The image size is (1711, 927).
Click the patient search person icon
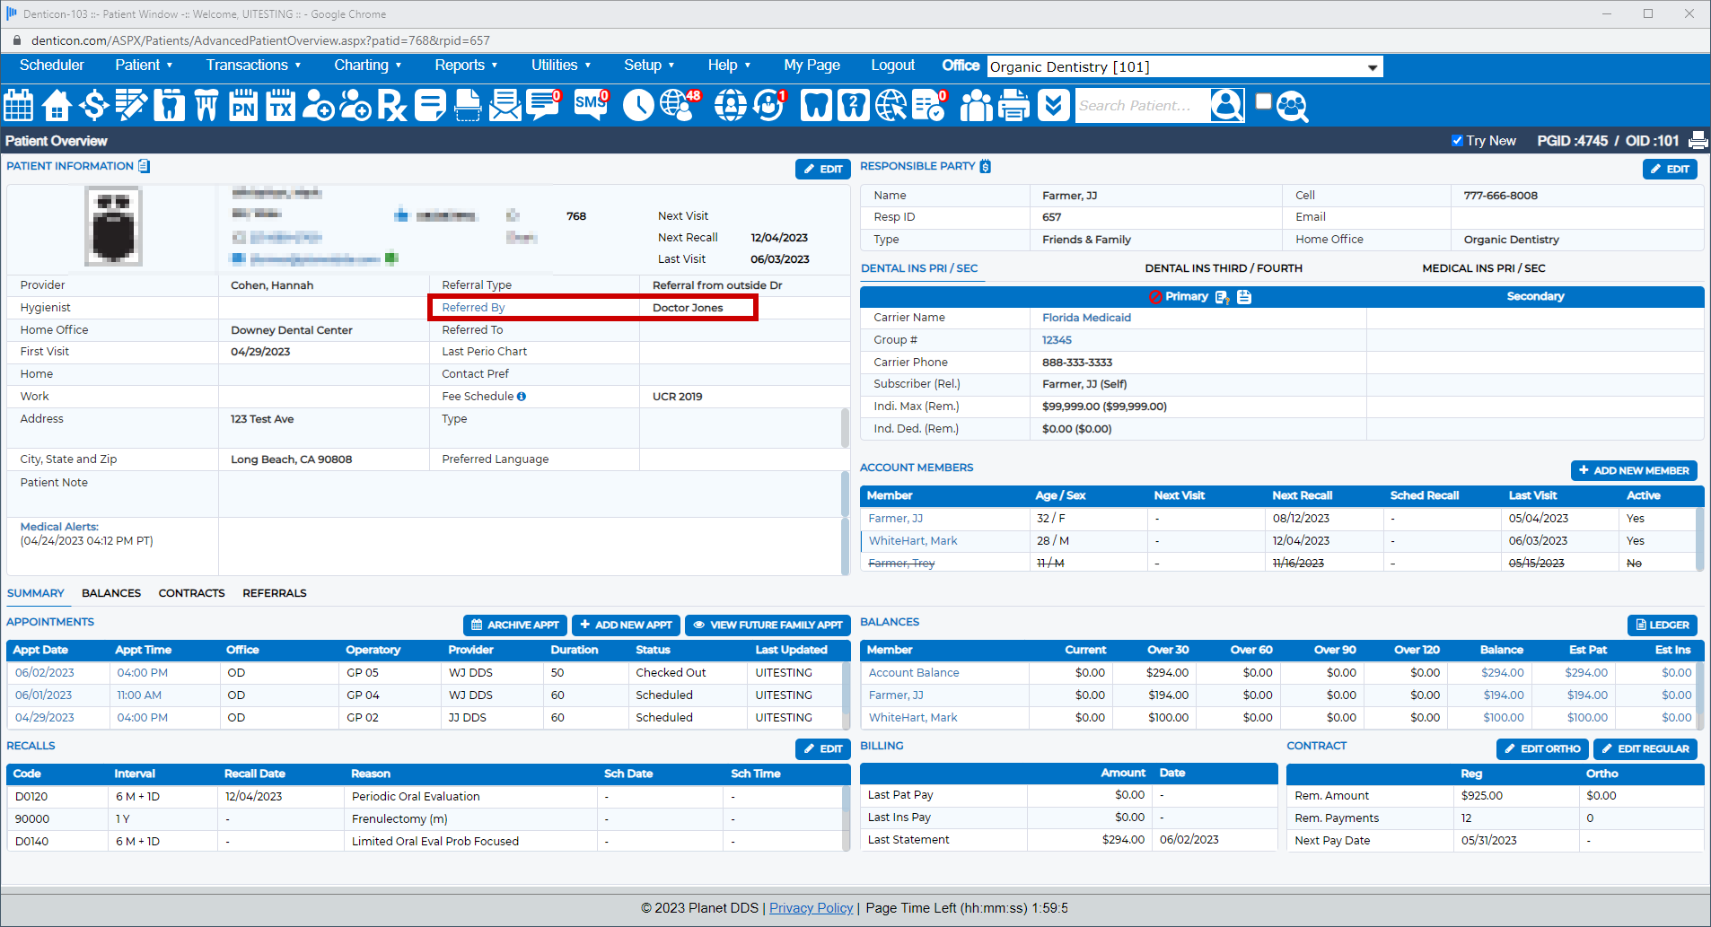1227,106
